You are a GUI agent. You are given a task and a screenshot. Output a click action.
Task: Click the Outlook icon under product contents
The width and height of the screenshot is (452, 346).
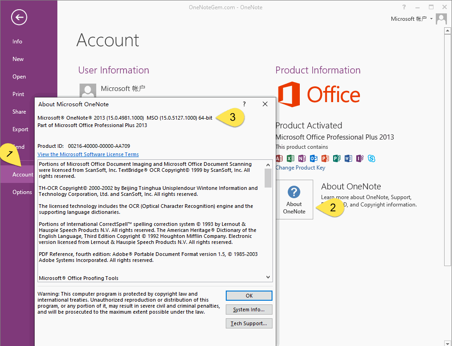314,158
